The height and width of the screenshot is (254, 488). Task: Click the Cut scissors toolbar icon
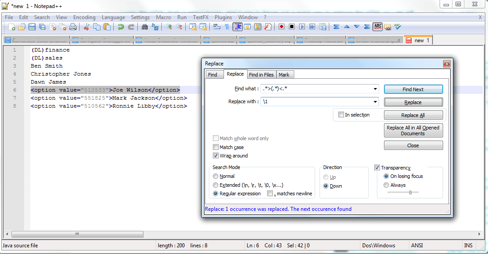[x=87, y=27]
